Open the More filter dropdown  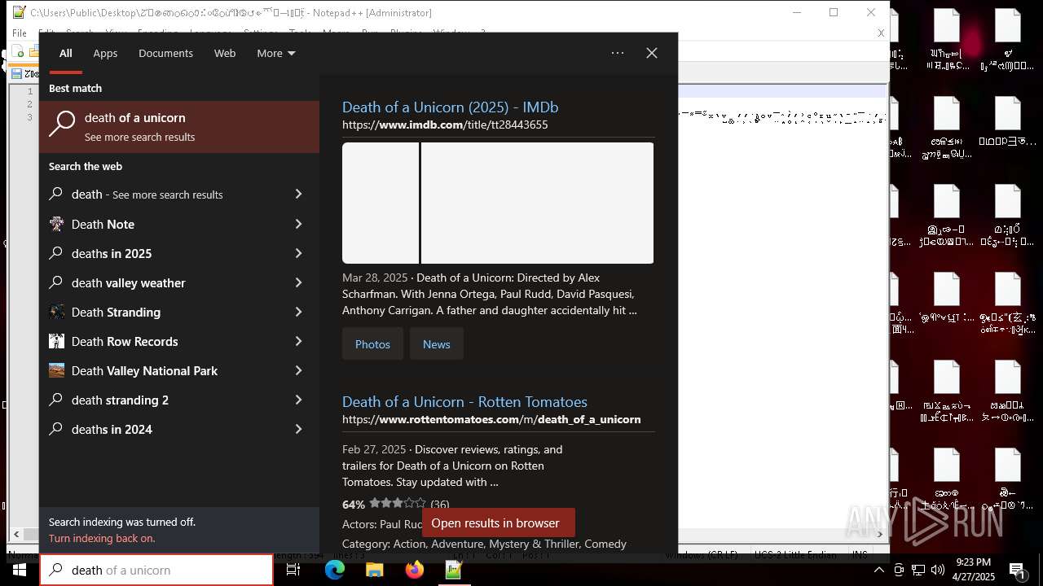pyautogui.click(x=276, y=53)
